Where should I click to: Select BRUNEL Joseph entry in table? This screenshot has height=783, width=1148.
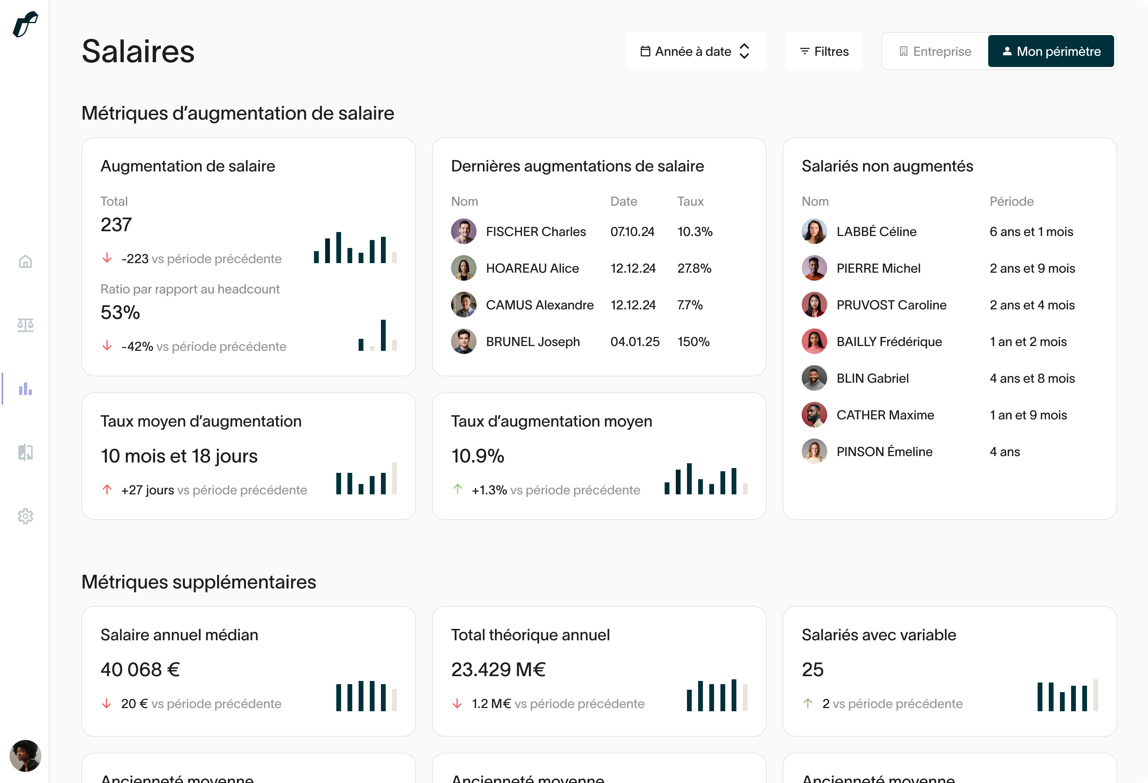coord(532,342)
